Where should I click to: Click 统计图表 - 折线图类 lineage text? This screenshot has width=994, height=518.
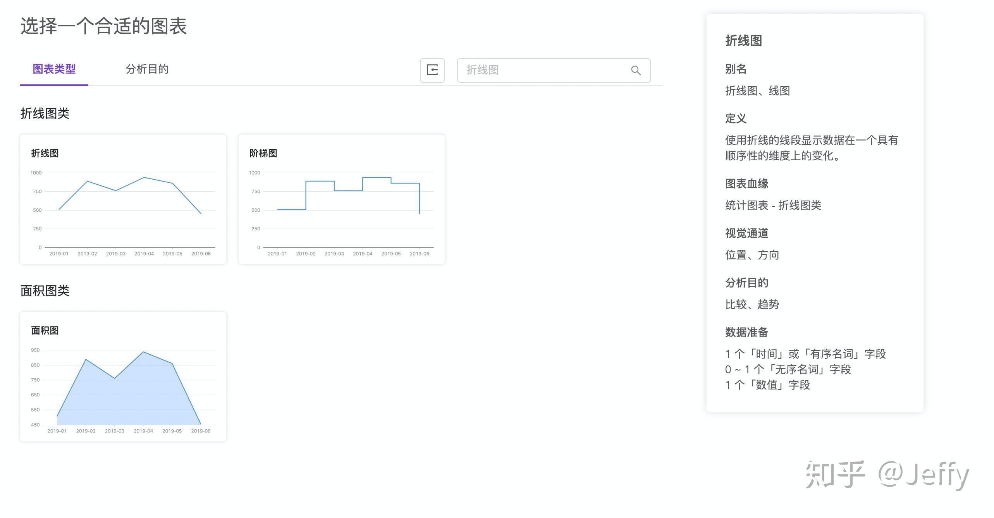pos(773,205)
